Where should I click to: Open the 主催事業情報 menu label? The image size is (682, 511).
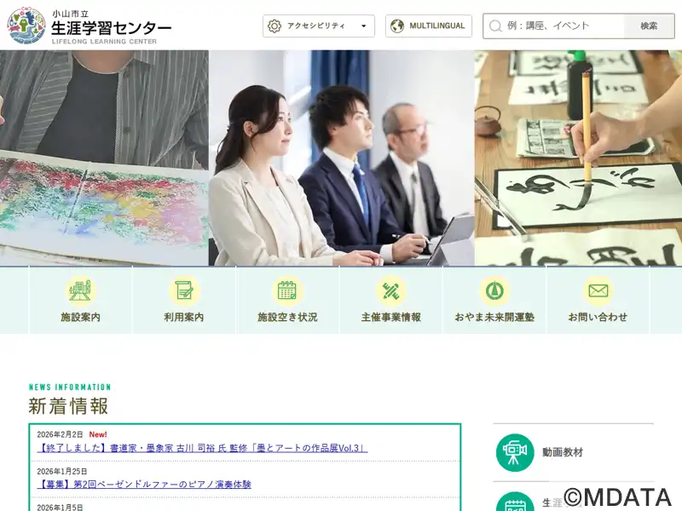click(391, 317)
